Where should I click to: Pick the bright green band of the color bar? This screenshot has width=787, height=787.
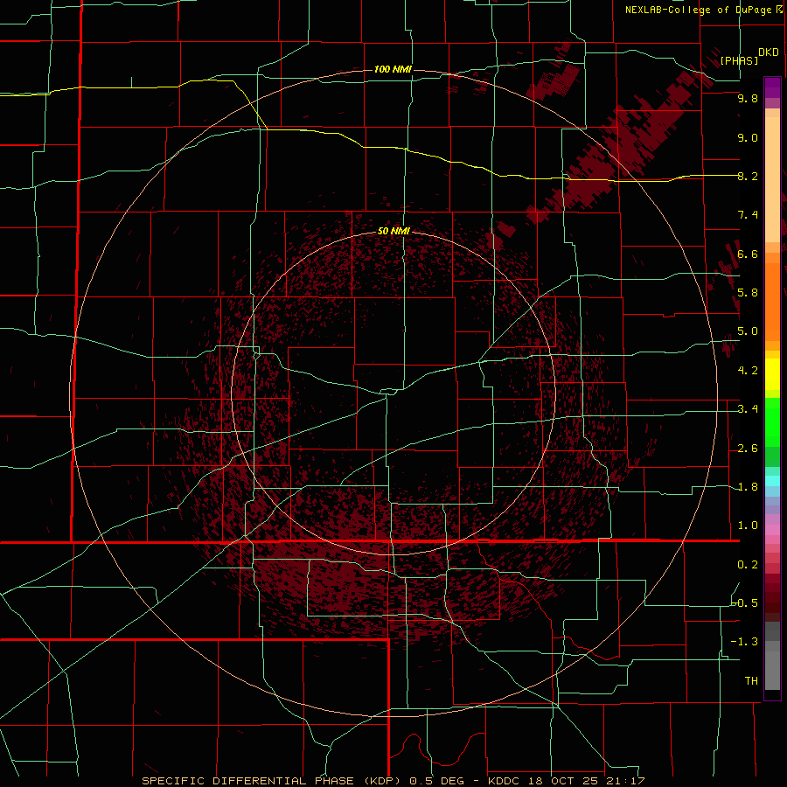pos(772,422)
